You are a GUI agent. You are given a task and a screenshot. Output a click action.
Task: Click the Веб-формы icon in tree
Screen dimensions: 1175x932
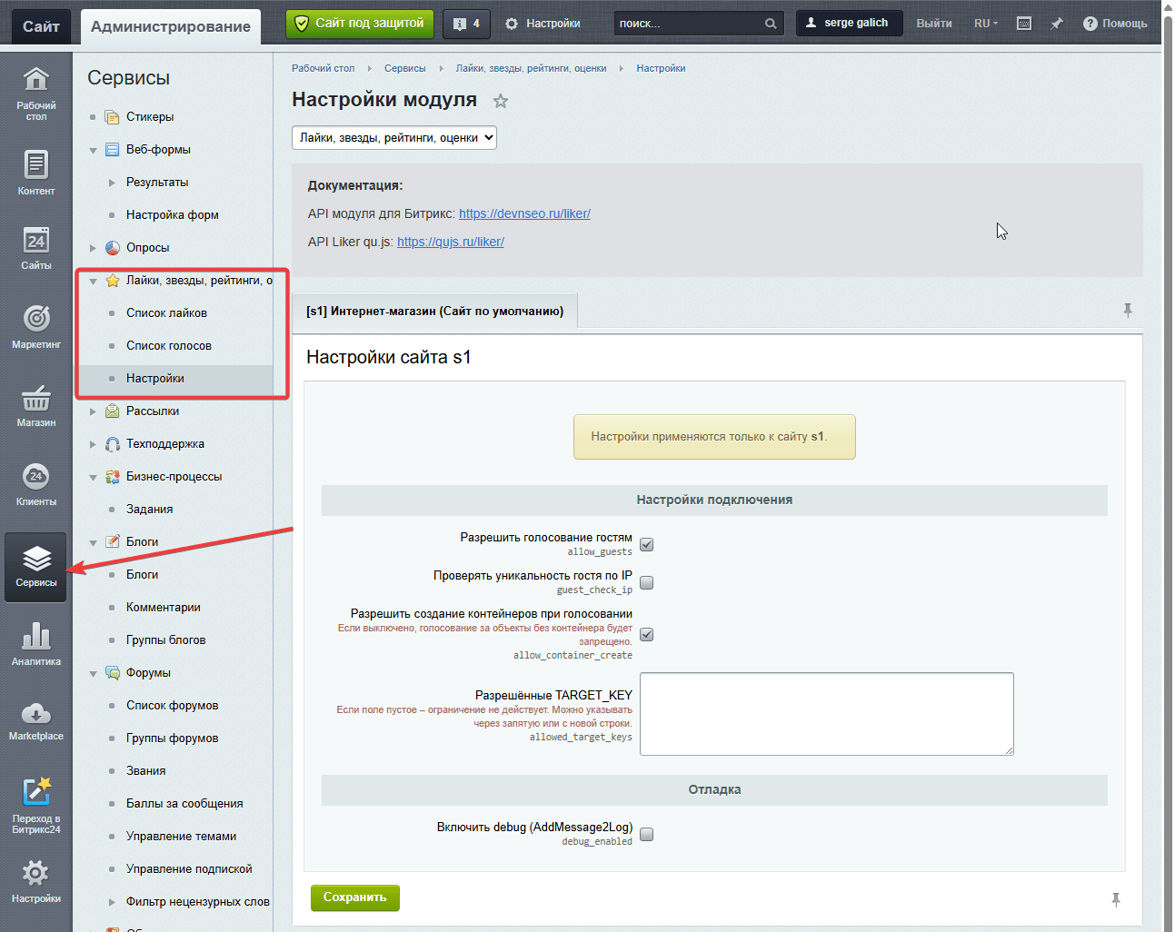pyautogui.click(x=113, y=149)
